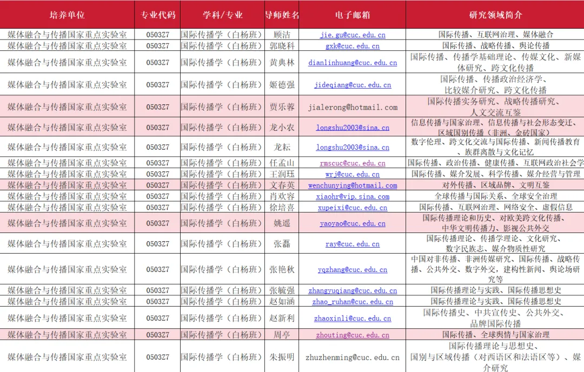
Task: Click the 电子邮箱 column header
Action: [x=353, y=15]
